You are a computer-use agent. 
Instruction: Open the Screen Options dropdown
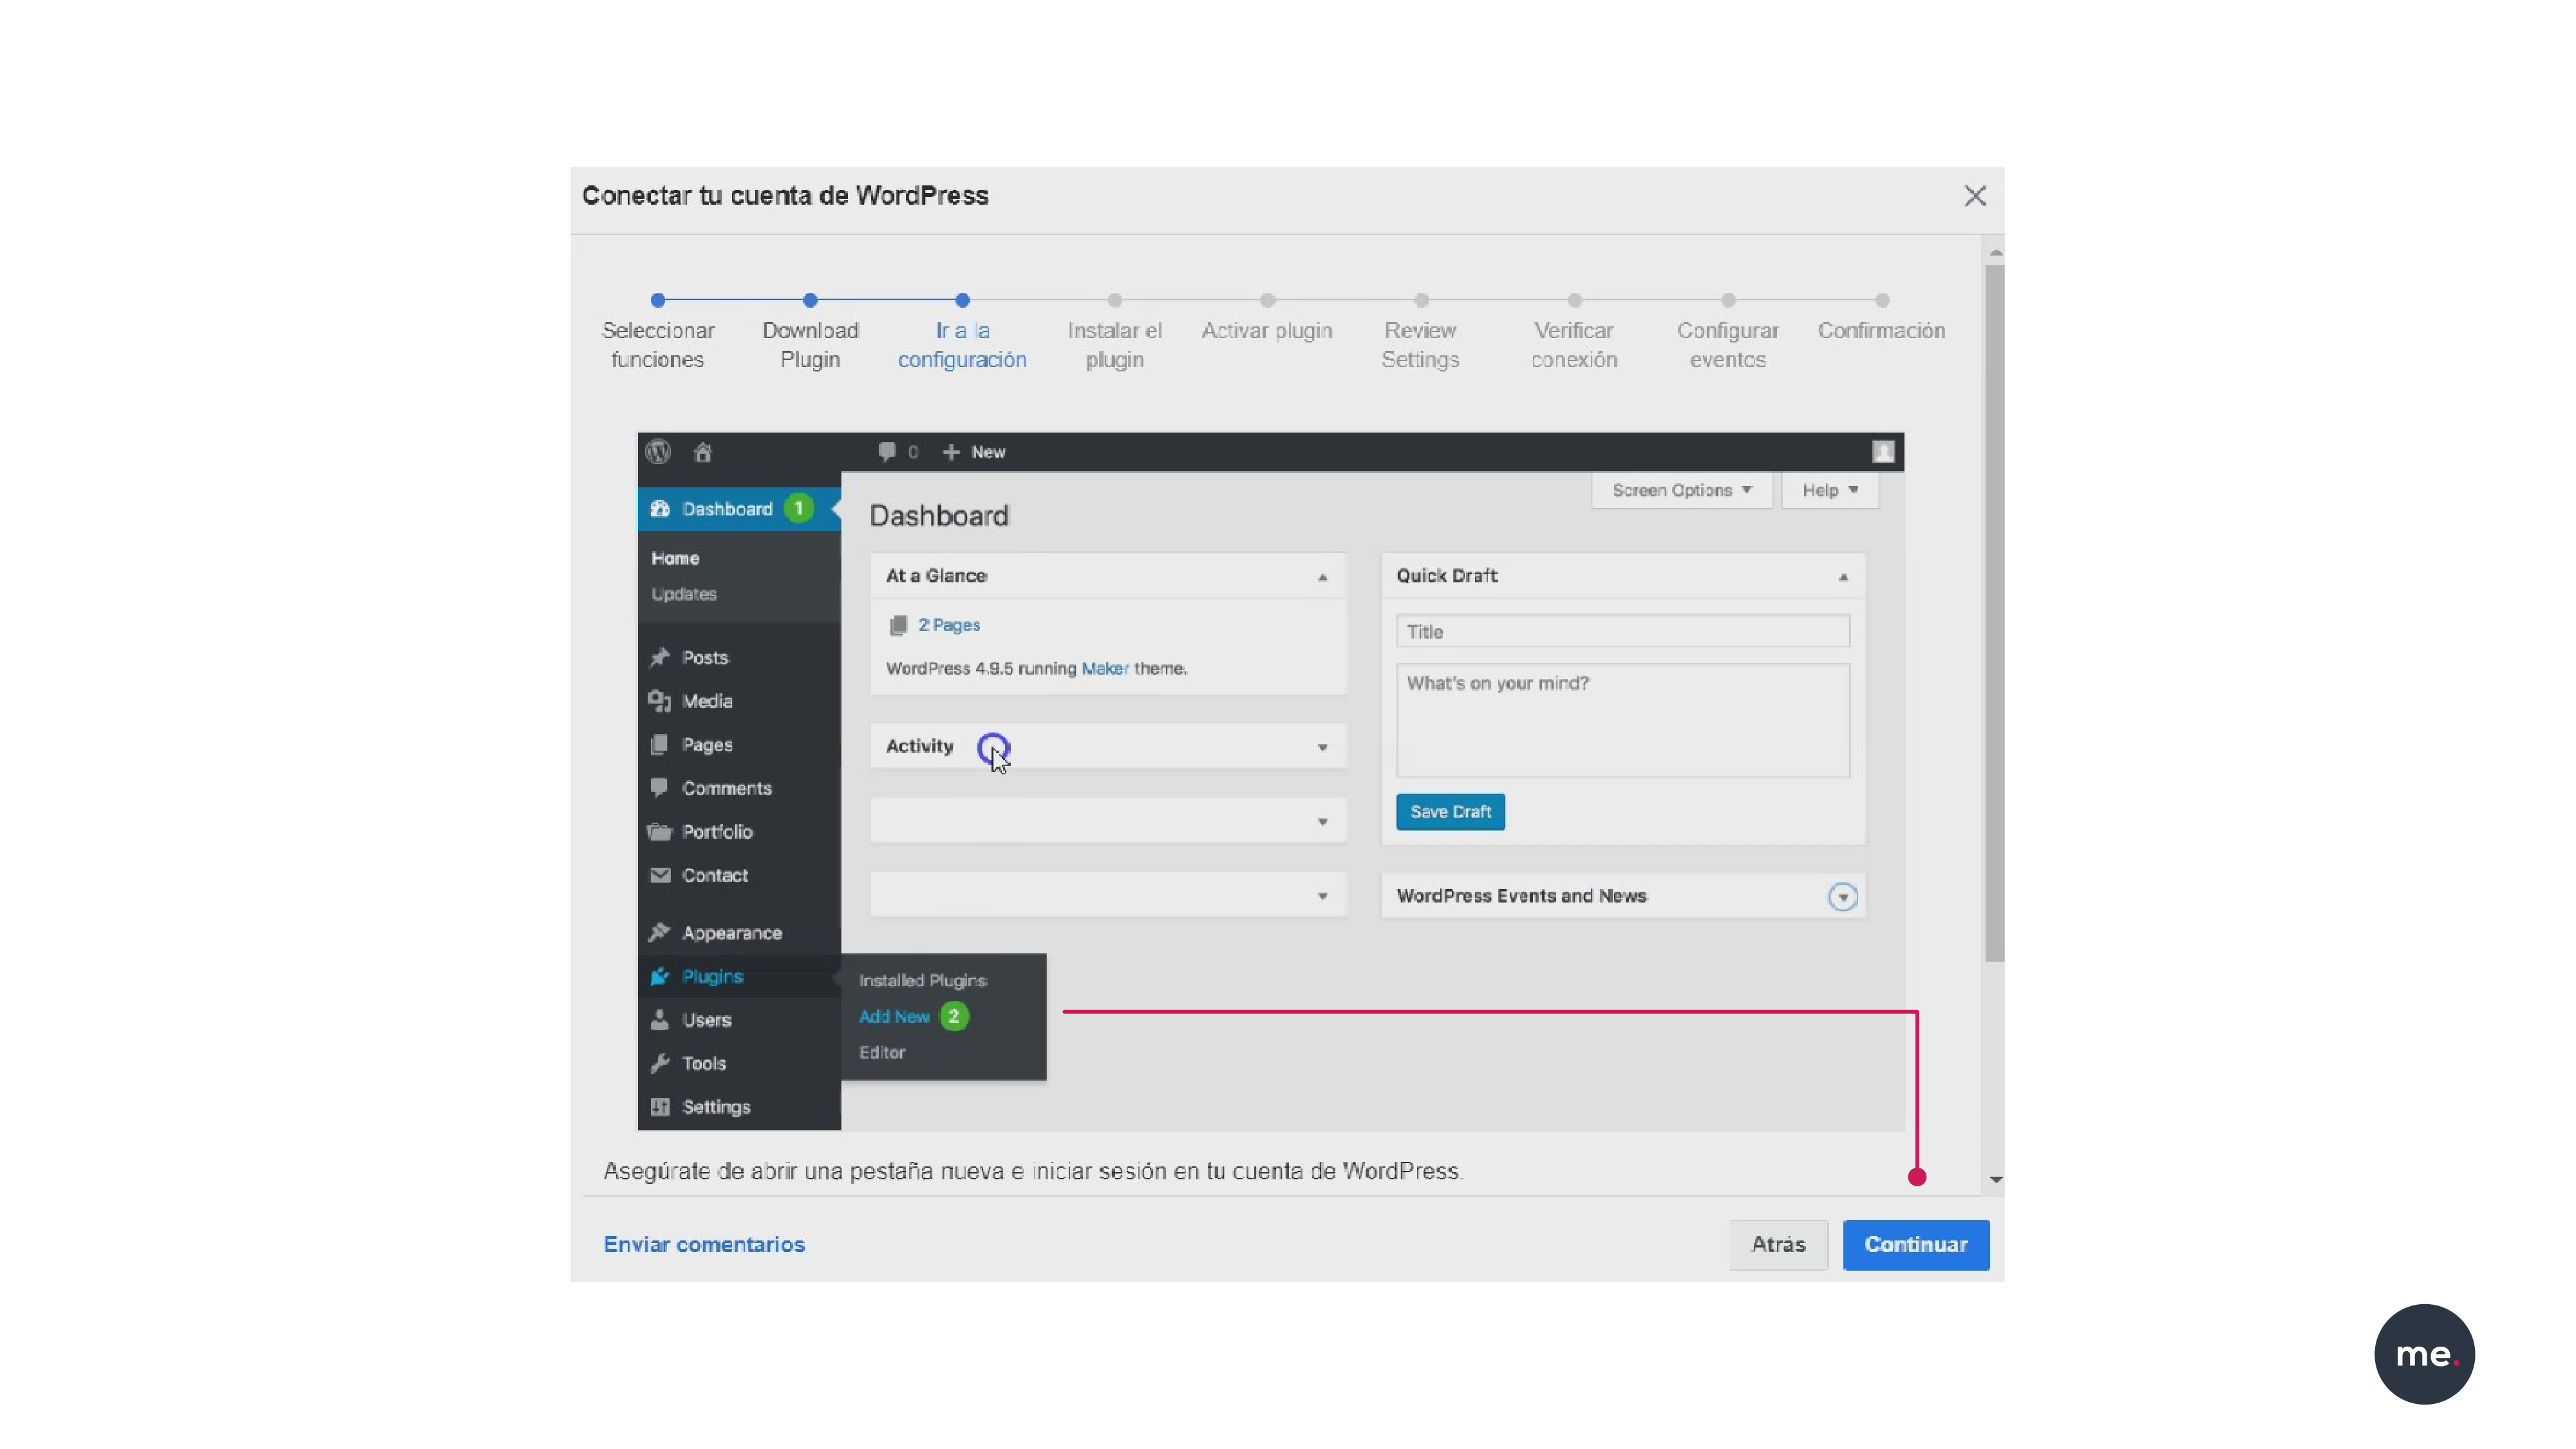1682,490
